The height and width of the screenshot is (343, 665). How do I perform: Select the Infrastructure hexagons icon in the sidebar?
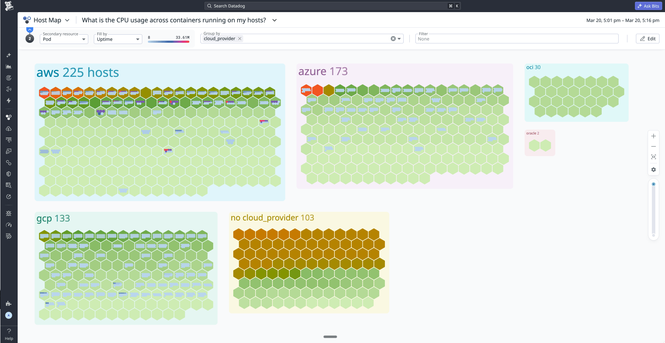pyautogui.click(x=9, y=117)
